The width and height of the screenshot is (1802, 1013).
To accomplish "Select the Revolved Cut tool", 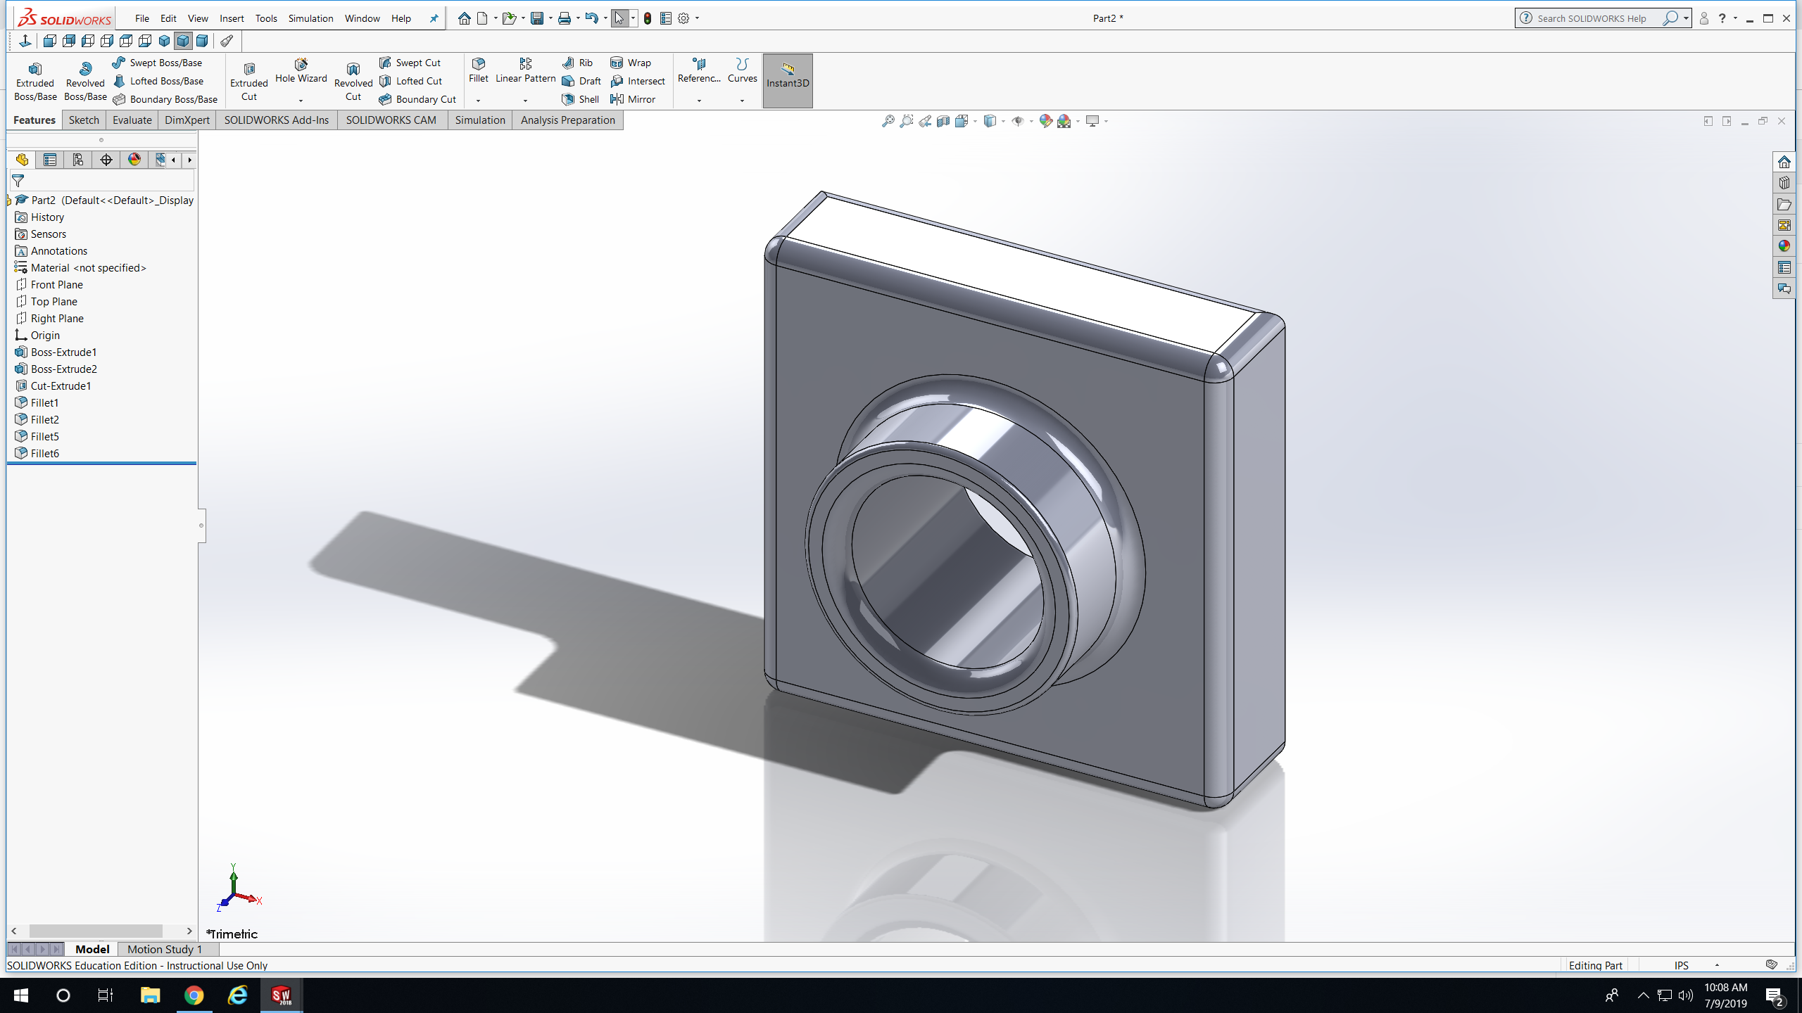I will tap(353, 81).
